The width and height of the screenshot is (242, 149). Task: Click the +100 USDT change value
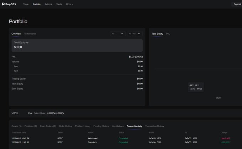226,142
